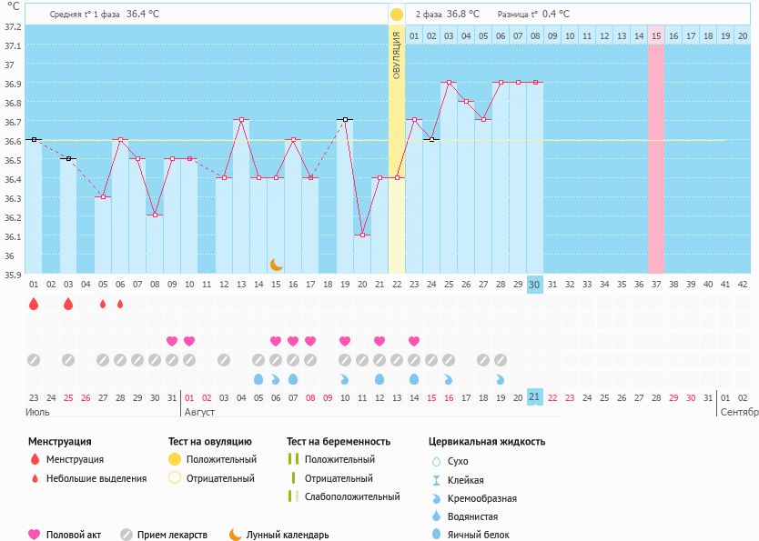Click the moon icon beside Лунный календарь
The width and height of the screenshot is (759, 541).
tap(236, 535)
